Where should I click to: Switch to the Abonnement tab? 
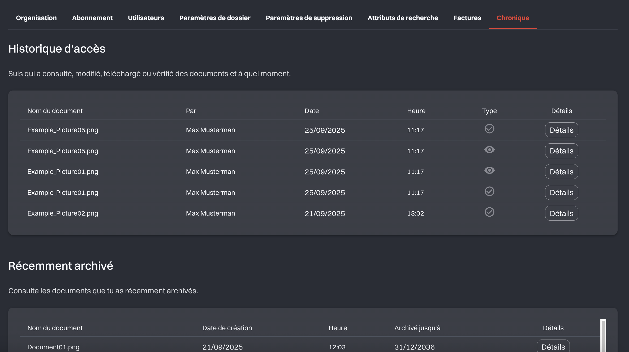92,18
